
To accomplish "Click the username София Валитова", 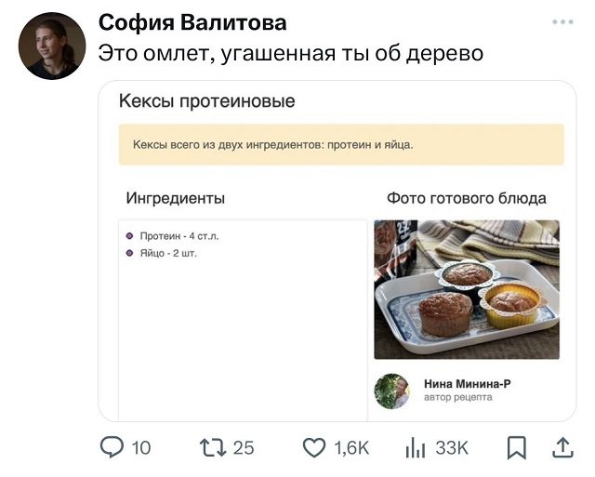I will (192, 22).
